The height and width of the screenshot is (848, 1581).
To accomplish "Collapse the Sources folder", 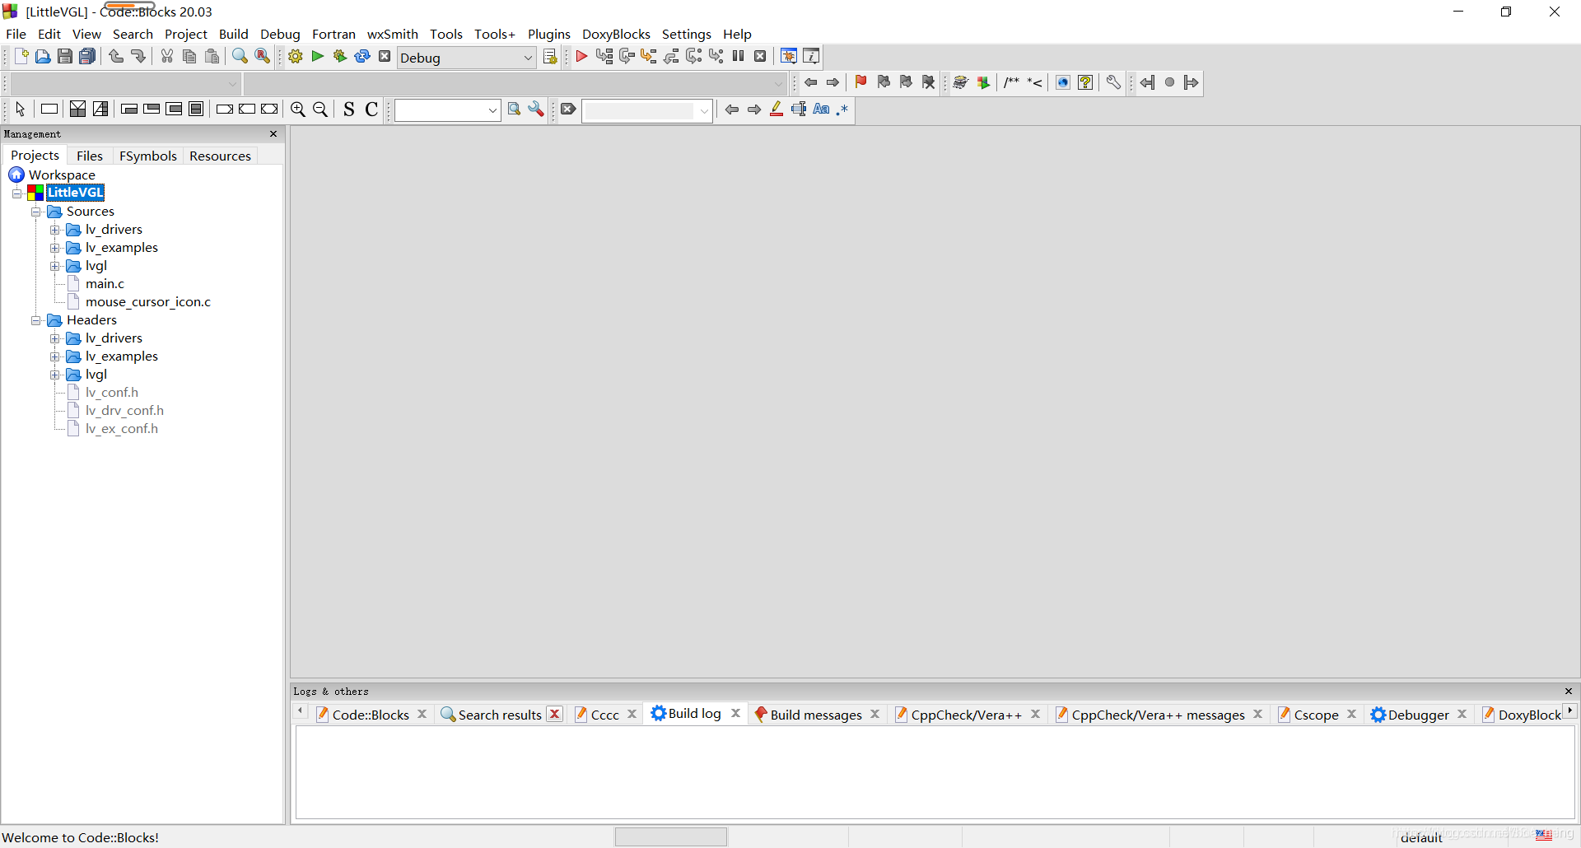I will 36,212.
